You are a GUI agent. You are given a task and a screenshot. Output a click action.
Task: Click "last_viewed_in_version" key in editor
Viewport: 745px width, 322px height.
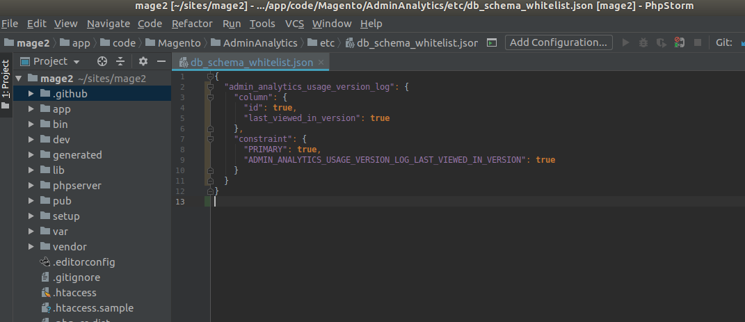[301, 118]
